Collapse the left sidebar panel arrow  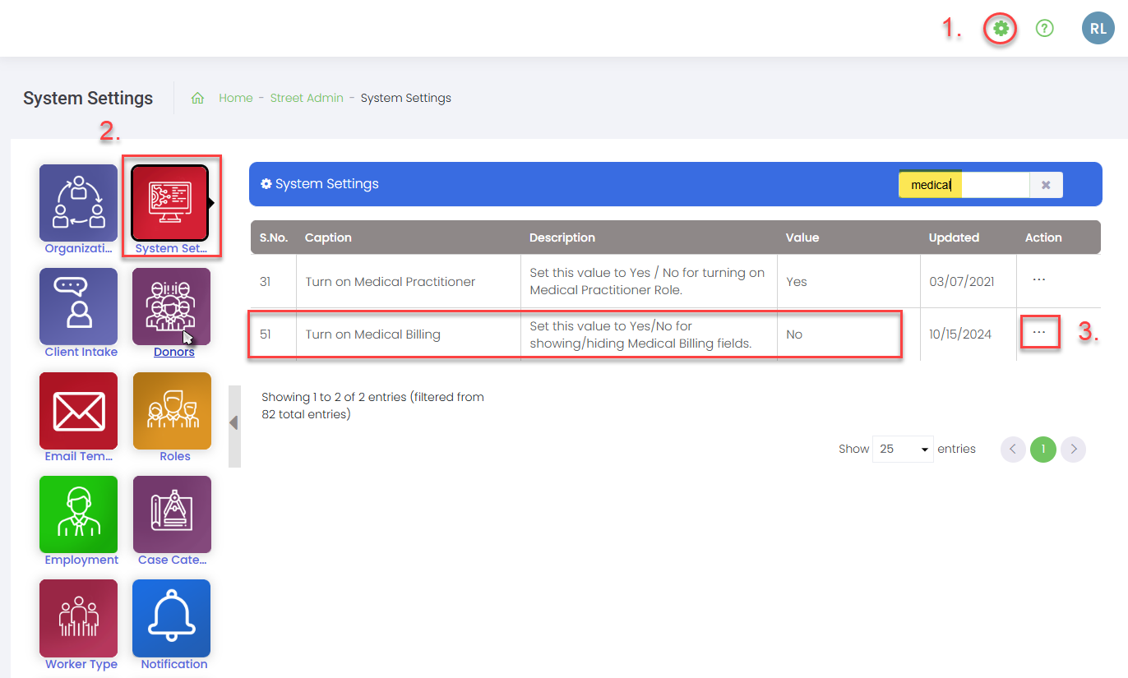234,423
